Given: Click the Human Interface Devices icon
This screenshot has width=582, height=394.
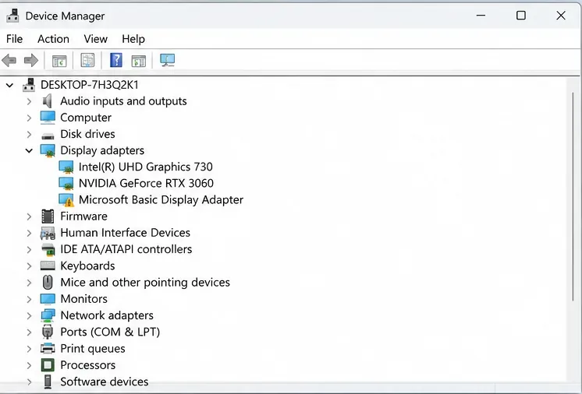Looking at the screenshot, I should tap(48, 233).
